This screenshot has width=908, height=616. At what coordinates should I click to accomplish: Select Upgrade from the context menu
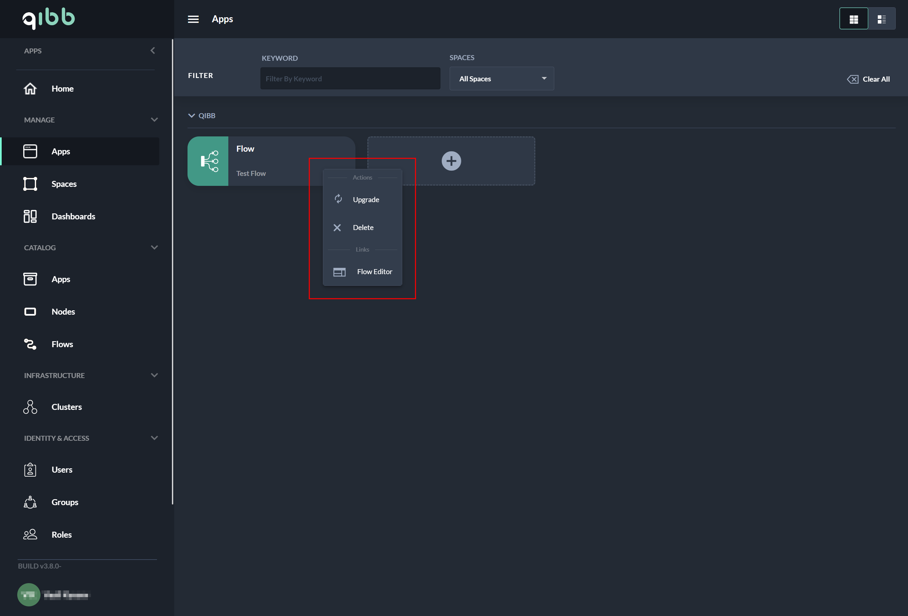pyautogui.click(x=365, y=199)
